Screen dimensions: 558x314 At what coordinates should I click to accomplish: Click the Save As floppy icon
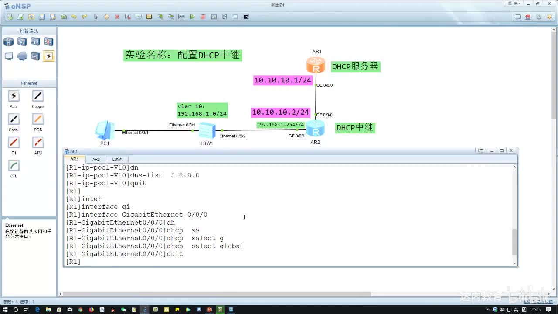click(x=53, y=17)
